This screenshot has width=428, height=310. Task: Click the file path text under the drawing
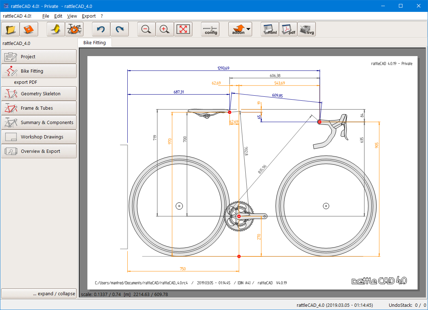141,283
